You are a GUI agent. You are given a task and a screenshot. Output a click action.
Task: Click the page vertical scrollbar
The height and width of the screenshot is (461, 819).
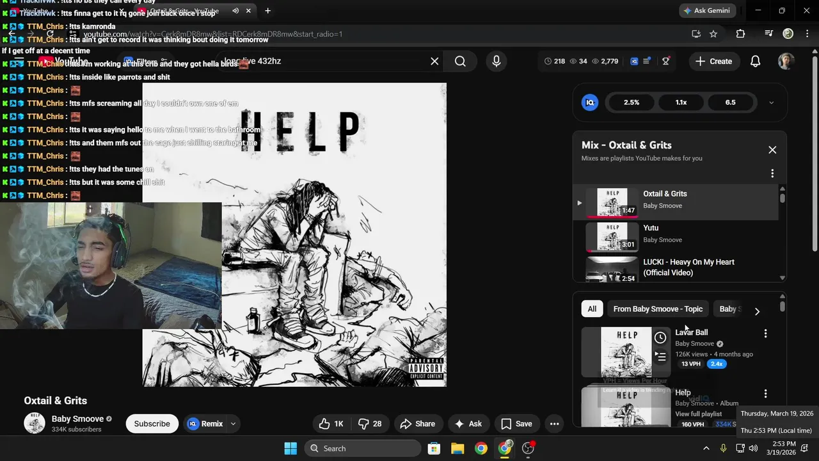pyautogui.click(x=814, y=154)
